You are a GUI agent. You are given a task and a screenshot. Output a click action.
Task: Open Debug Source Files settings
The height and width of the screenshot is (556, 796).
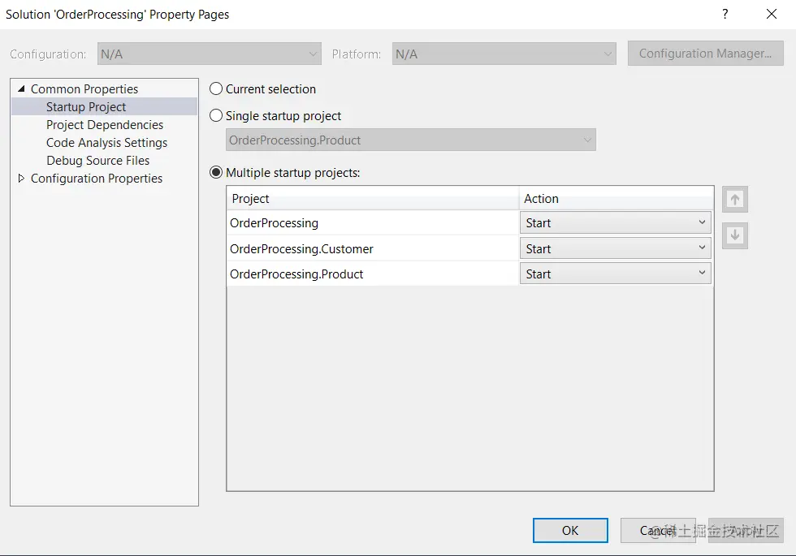[x=97, y=161]
